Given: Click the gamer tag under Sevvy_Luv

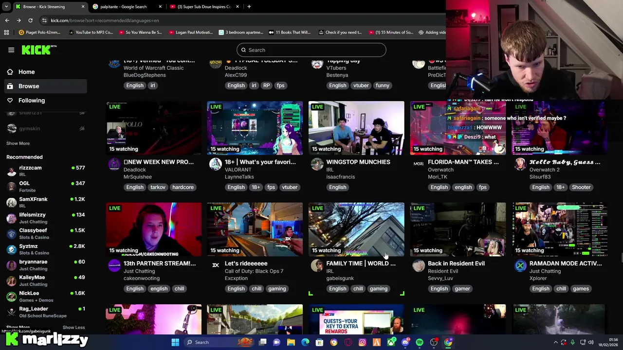Looking at the screenshot, I should (462, 289).
